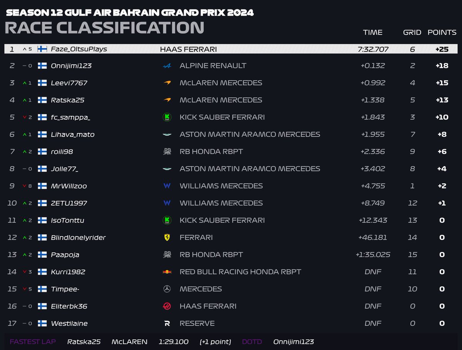Click the Season 12 Gulf Air Bahrain Grand Prix title
Viewport: 462px width, 350px height.
point(130,13)
